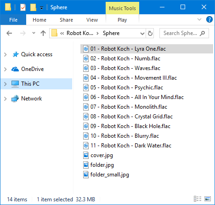Expand the Quick access tree node
The image size is (215, 205).
click(6, 54)
